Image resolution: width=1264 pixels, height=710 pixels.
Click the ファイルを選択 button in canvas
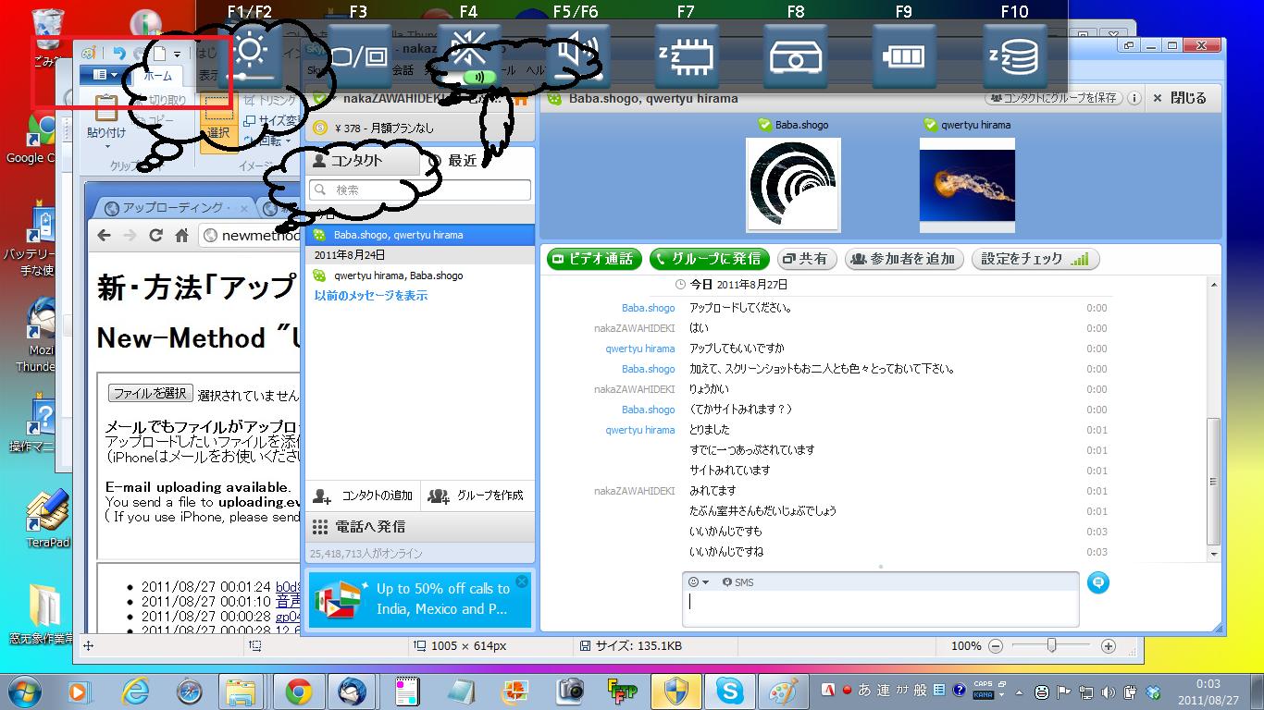[150, 393]
